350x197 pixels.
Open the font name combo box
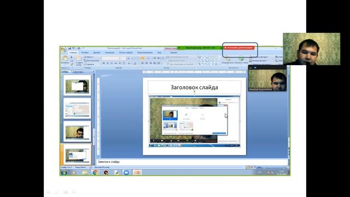click(x=110, y=58)
